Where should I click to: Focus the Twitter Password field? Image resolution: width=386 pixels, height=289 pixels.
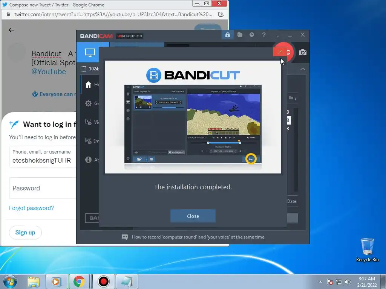pos(43,188)
